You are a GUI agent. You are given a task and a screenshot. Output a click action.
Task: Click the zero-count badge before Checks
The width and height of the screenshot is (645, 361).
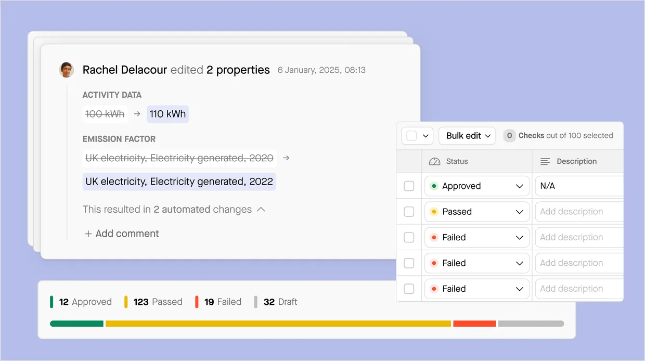[509, 136]
